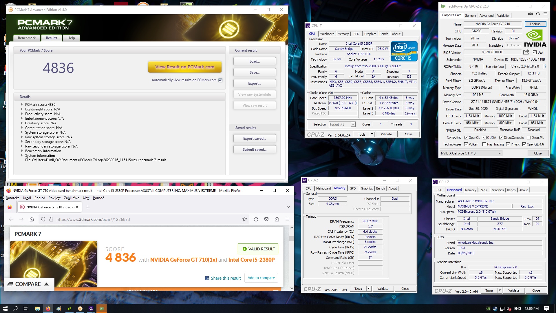The height and width of the screenshot is (313, 556).
Task: Click the padlock site info icon
Action: (51, 219)
